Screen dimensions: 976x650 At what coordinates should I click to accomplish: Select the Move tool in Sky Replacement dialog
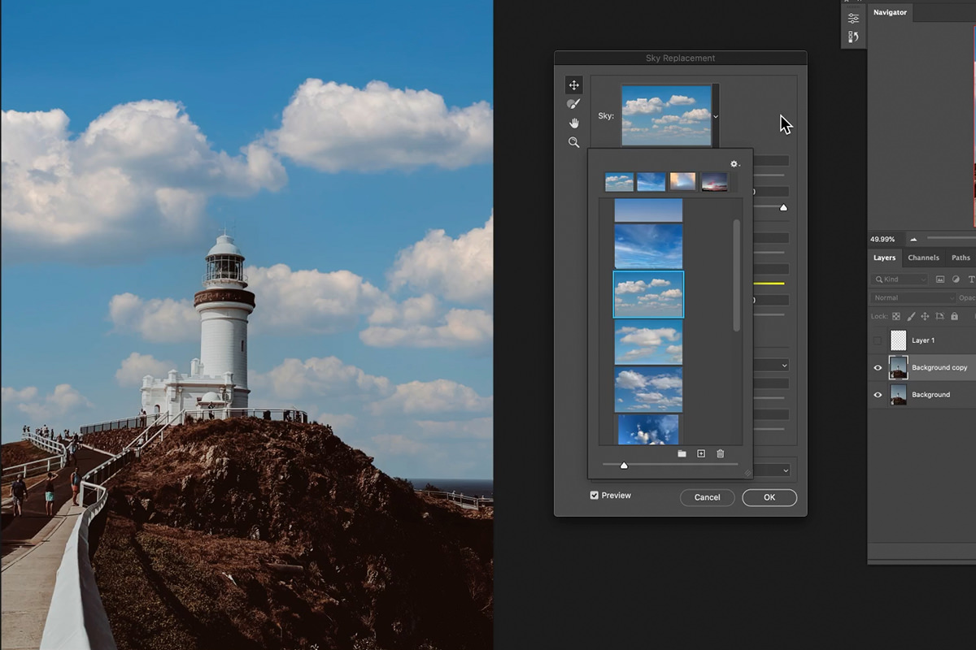tap(573, 84)
